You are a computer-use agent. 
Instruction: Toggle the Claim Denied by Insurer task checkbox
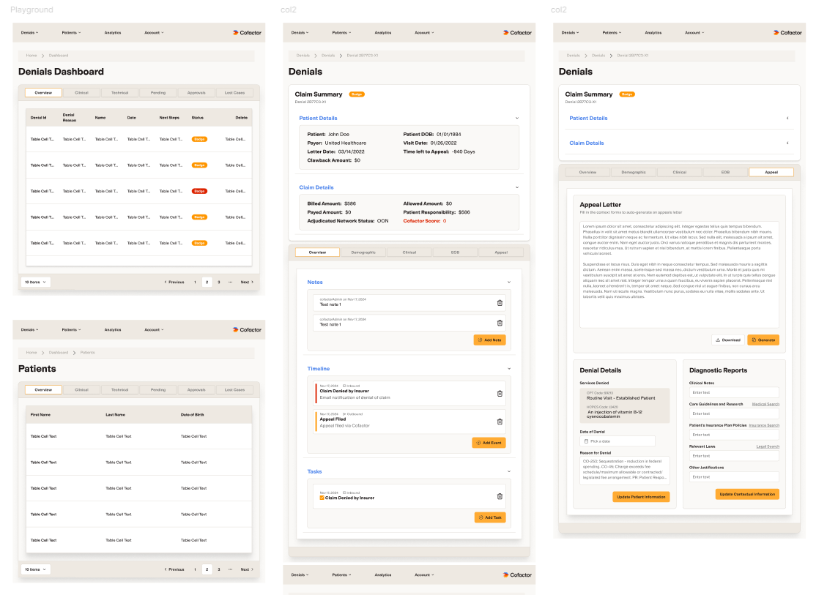(x=322, y=498)
